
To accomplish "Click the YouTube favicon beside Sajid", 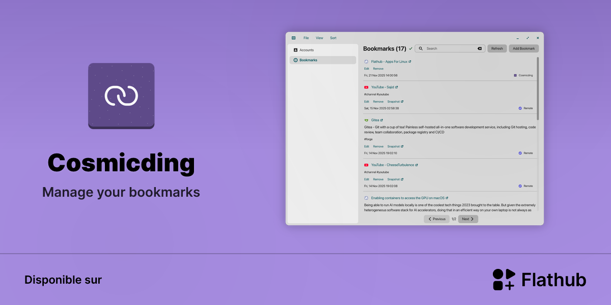I will 366,87.
